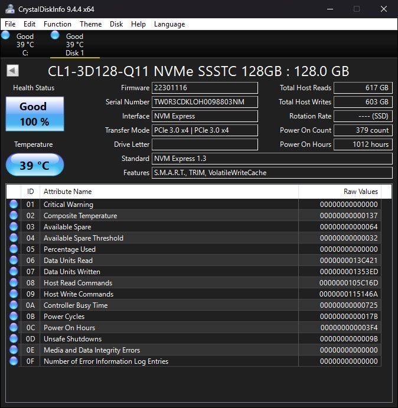Click the 39 °C temperature button
Viewport: 398px width, 408px height.
(x=35, y=165)
